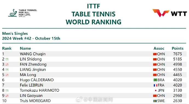The image size is (189, 104).
Task: Click the red down arrow beside rank 3
Action: (7, 64)
